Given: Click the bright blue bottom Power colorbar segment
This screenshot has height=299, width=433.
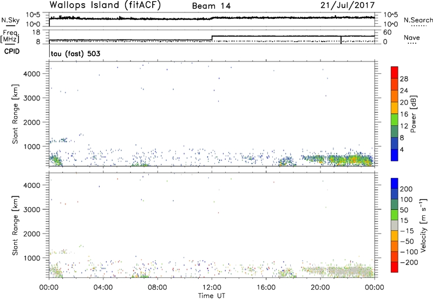Looking at the screenshot, I should (395, 155).
